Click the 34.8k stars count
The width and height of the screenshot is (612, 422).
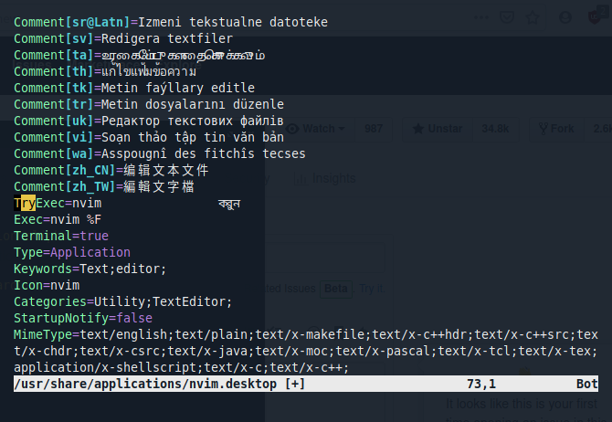point(495,129)
